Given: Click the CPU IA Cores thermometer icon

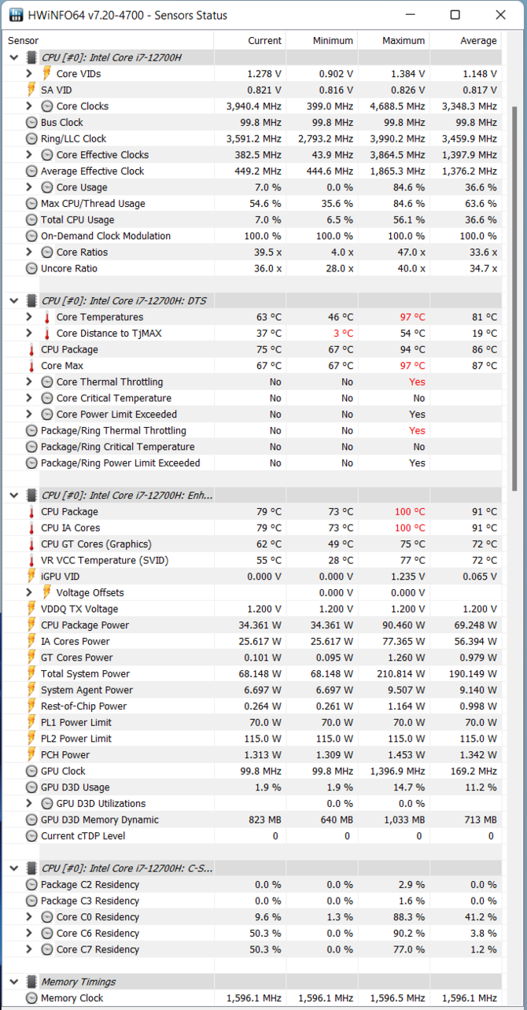Looking at the screenshot, I should 31,528.
